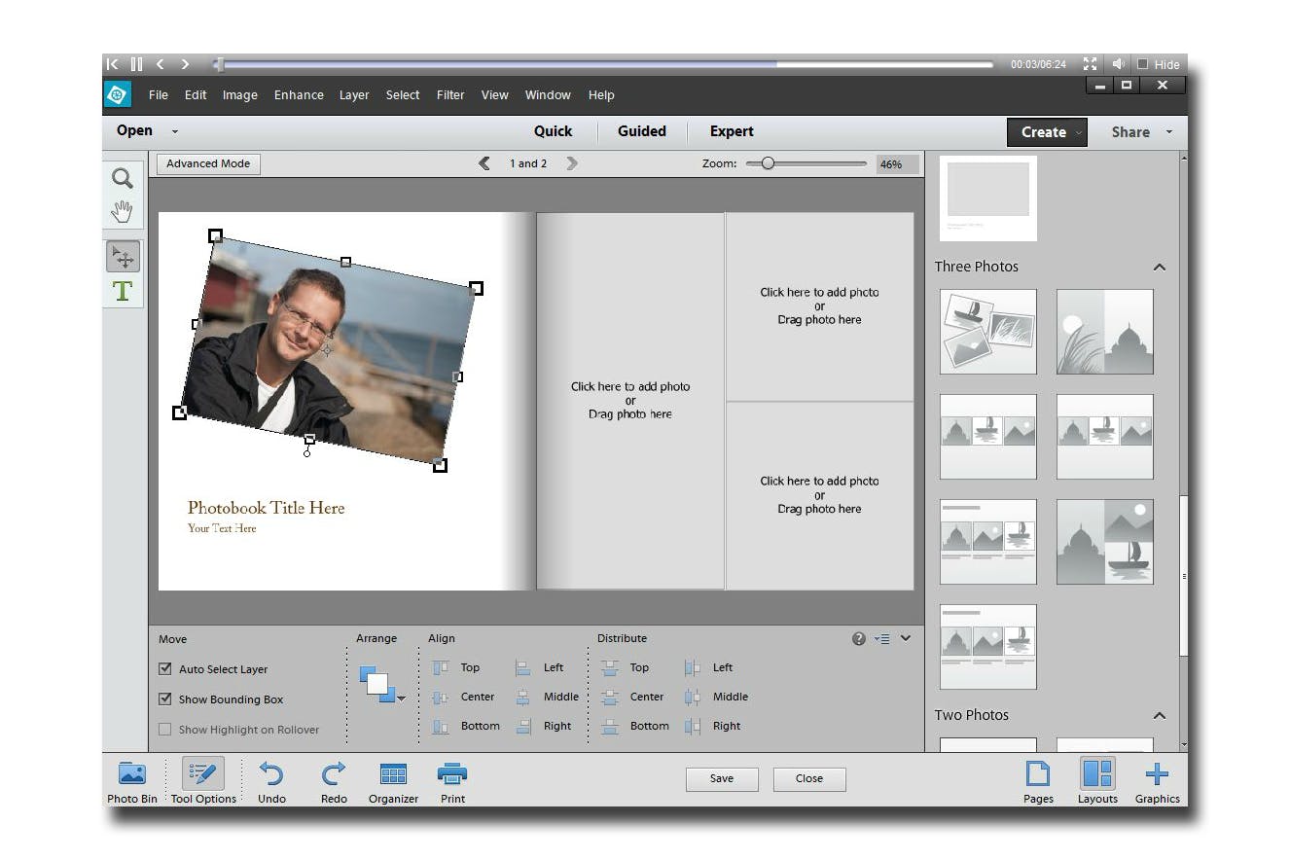Image resolution: width=1290 pixels, height=860 pixels.
Task: Click the video progress bar
Action: 603,64
